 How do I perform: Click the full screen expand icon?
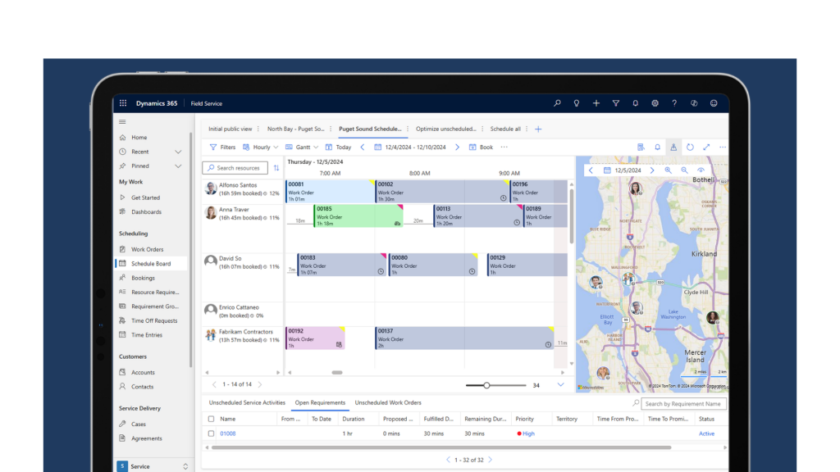click(706, 147)
